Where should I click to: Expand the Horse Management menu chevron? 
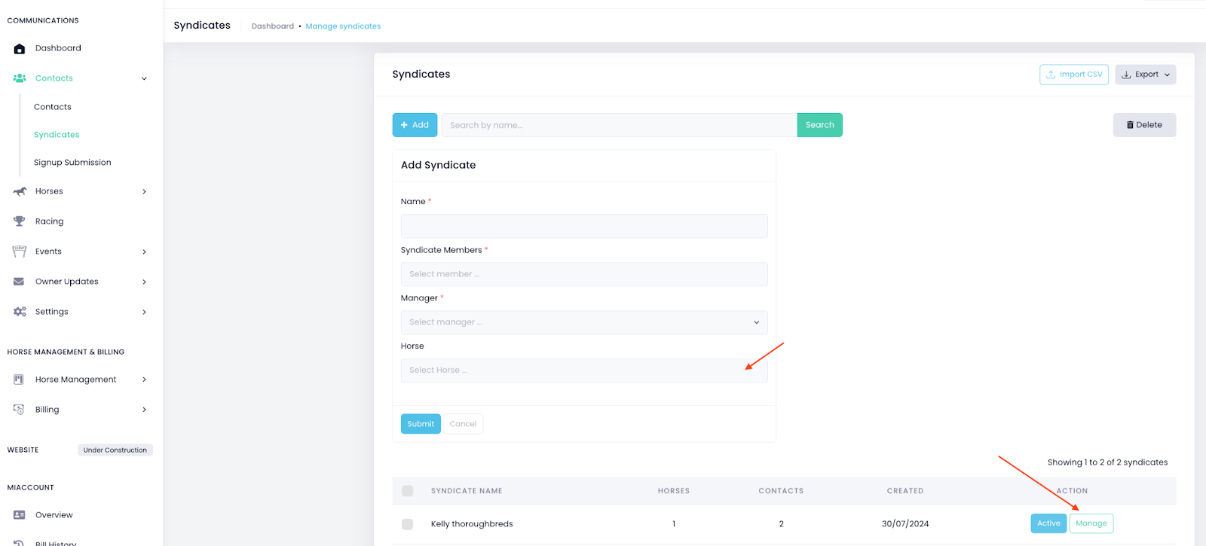tap(144, 380)
